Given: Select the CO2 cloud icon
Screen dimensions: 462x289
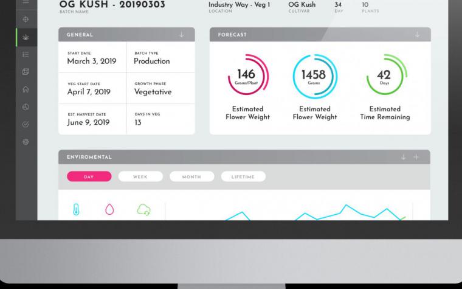Looking at the screenshot, I should coord(144,210).
